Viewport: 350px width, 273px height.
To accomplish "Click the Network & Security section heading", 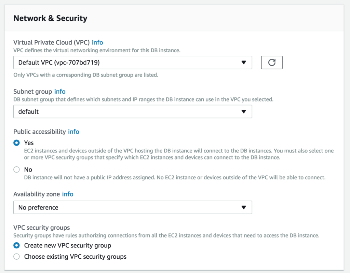I will 50,18.
